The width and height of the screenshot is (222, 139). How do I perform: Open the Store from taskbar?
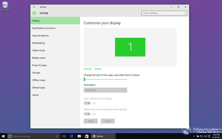(87, 136)
